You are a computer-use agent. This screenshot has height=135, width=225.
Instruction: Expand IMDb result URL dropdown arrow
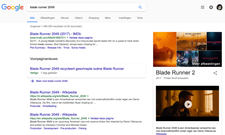67,38
